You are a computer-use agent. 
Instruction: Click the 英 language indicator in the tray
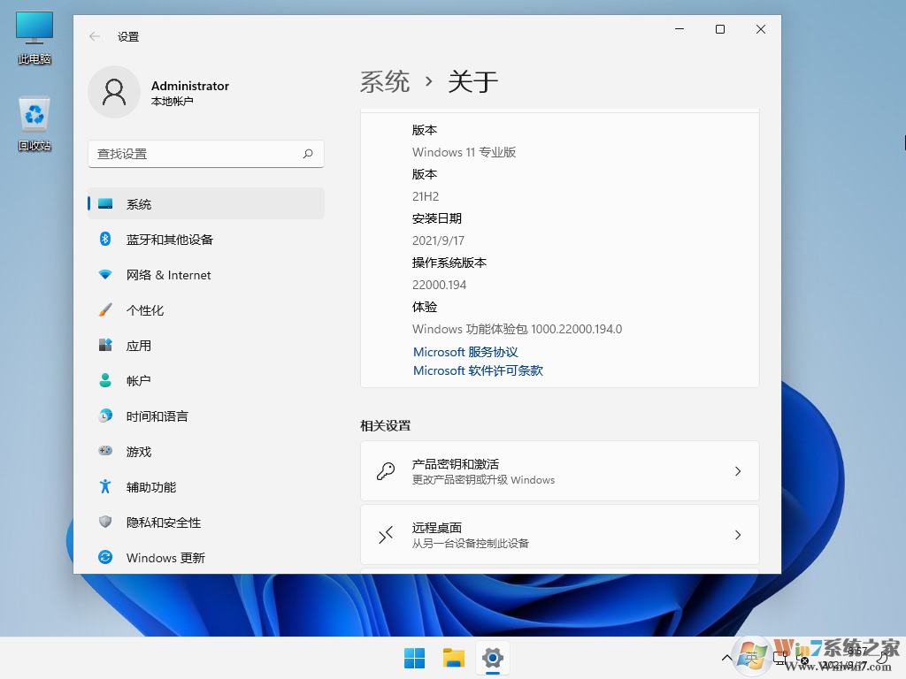point(750,660)
